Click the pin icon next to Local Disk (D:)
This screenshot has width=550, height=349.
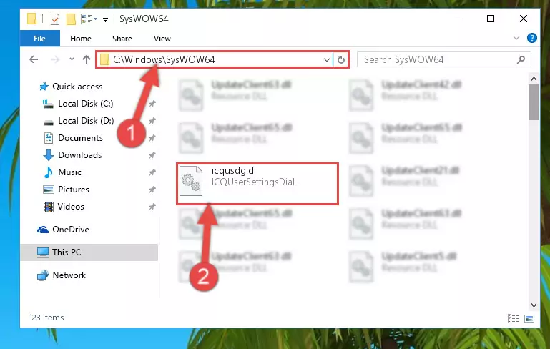(x=152, y=121)
